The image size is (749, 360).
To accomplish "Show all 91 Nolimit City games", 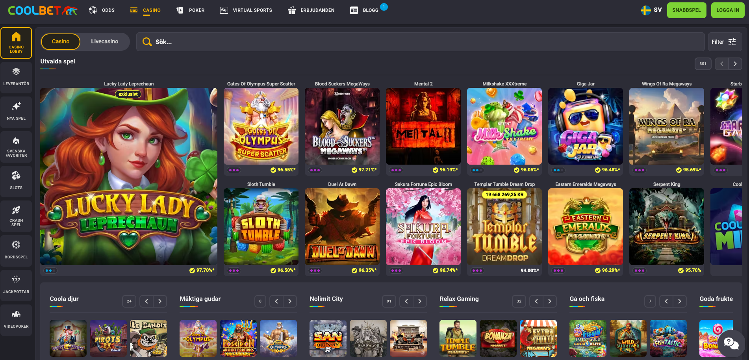I will click(389, 301).
